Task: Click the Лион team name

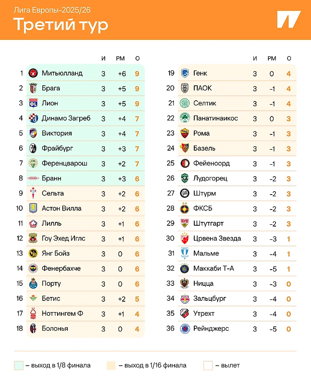Action: point(50,103)
